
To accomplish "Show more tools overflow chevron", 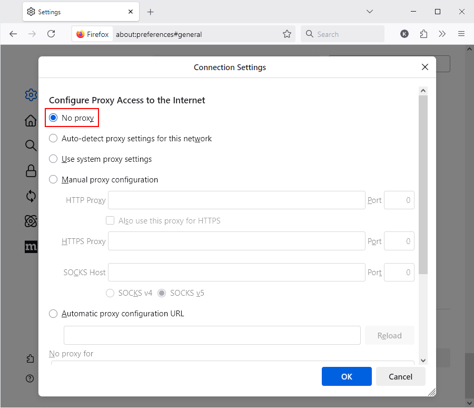I will [442, 34].
